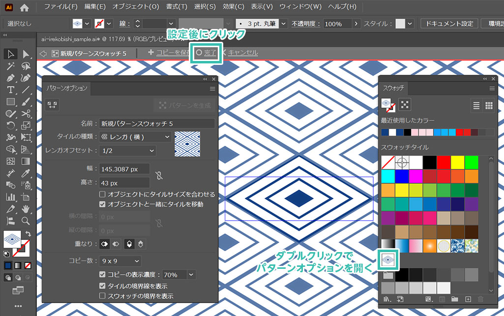Select the Type tool in the toolbar
The width and height of the screenshot is (504, 316).
[10, 90]
